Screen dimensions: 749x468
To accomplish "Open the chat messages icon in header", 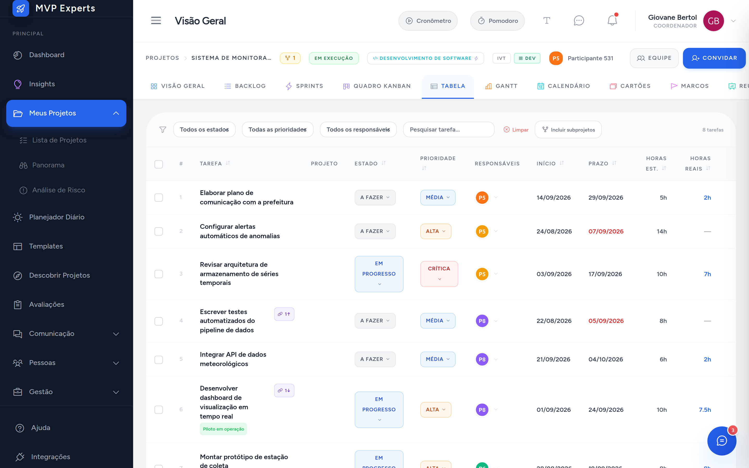I will [x=579, y=21].
